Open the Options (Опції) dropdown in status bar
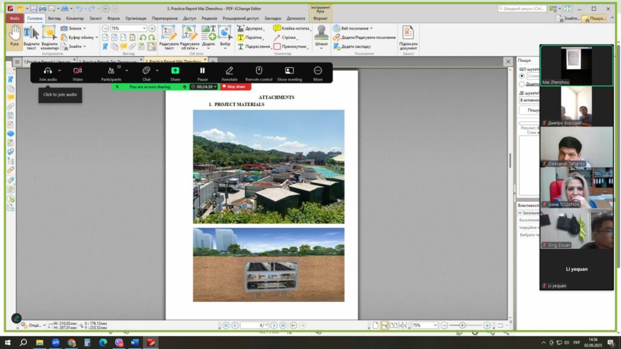The height and width of the screenshot is (349, 621). click(33, 325)
